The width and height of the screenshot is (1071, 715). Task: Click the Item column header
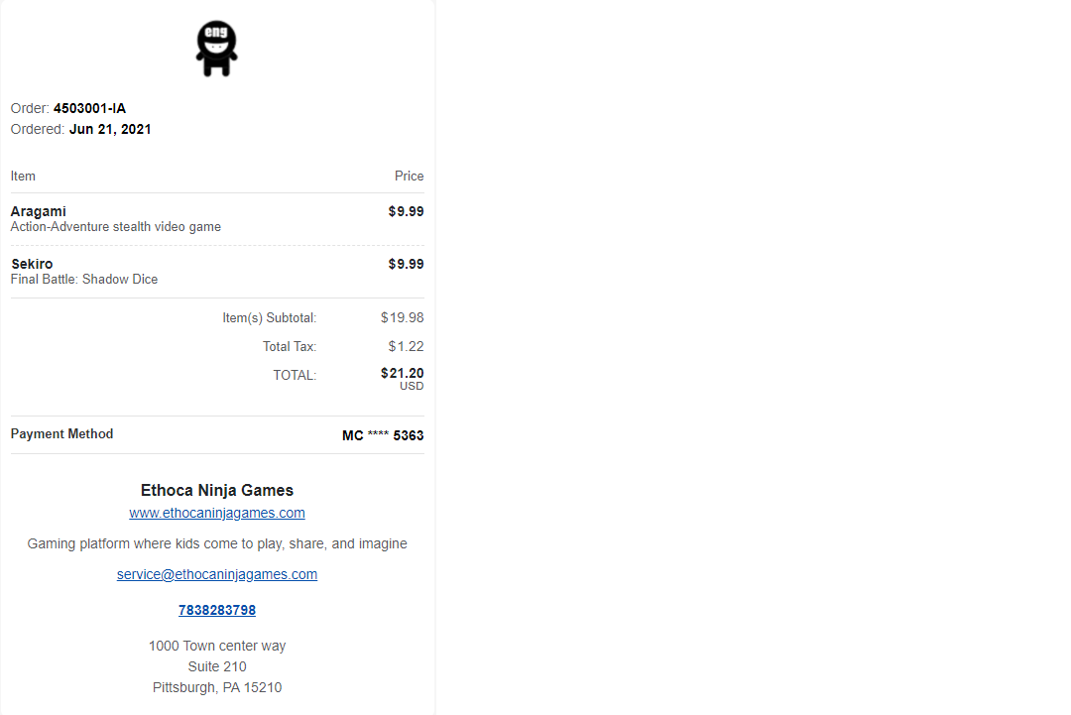[23, 177]
